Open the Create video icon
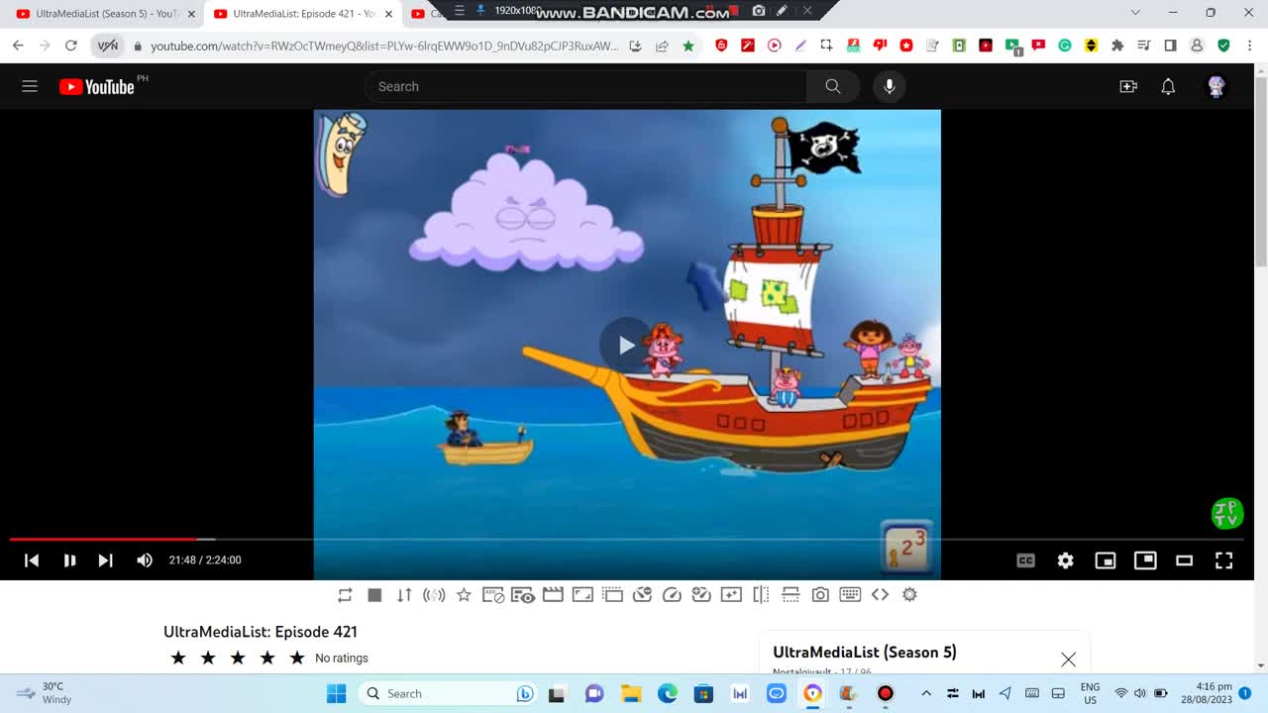This screenshot has height=713, width=1268. 1128,86
